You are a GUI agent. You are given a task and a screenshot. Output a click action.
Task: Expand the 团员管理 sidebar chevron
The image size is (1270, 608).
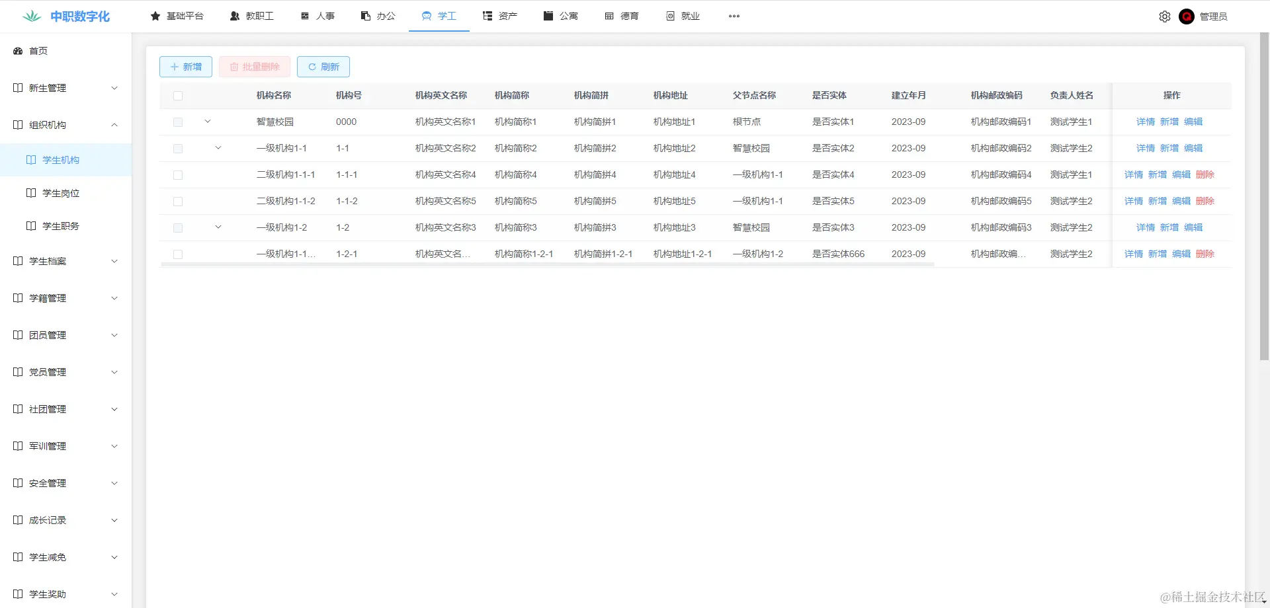(114, 335)
